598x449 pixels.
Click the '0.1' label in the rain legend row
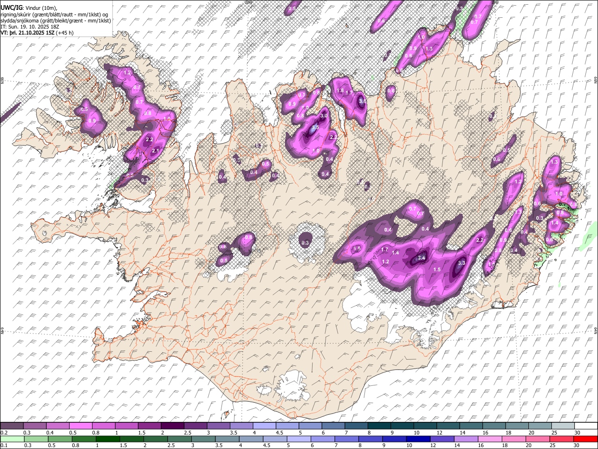coord(4,446)
